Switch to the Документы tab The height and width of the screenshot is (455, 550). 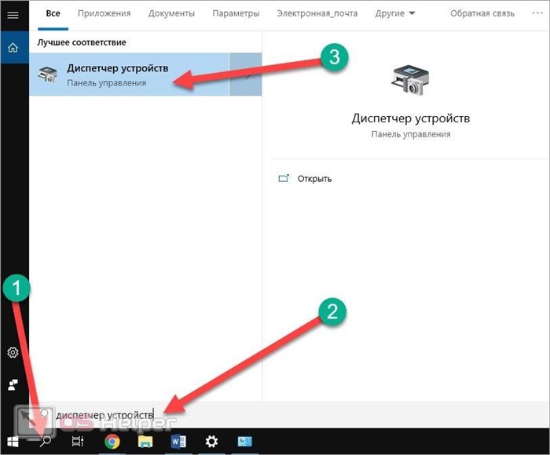171,13
